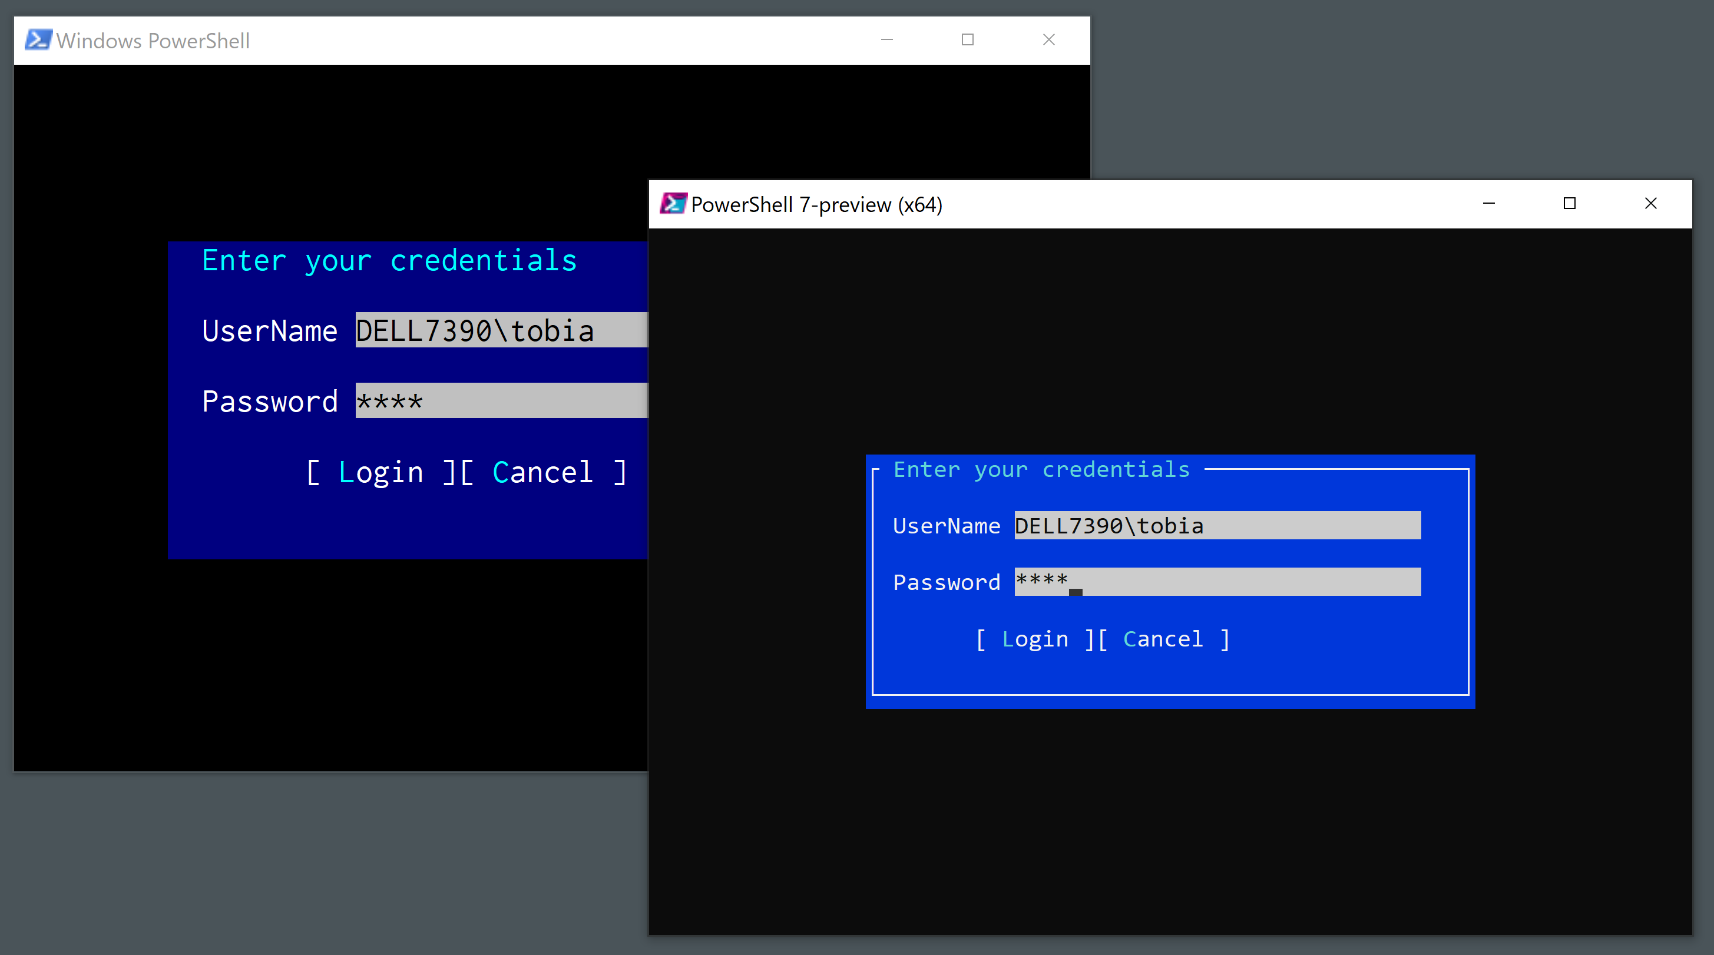Close the Windows PowerShell window
This screenshot has height=955, width=1714.
[x=1048, y=39]
